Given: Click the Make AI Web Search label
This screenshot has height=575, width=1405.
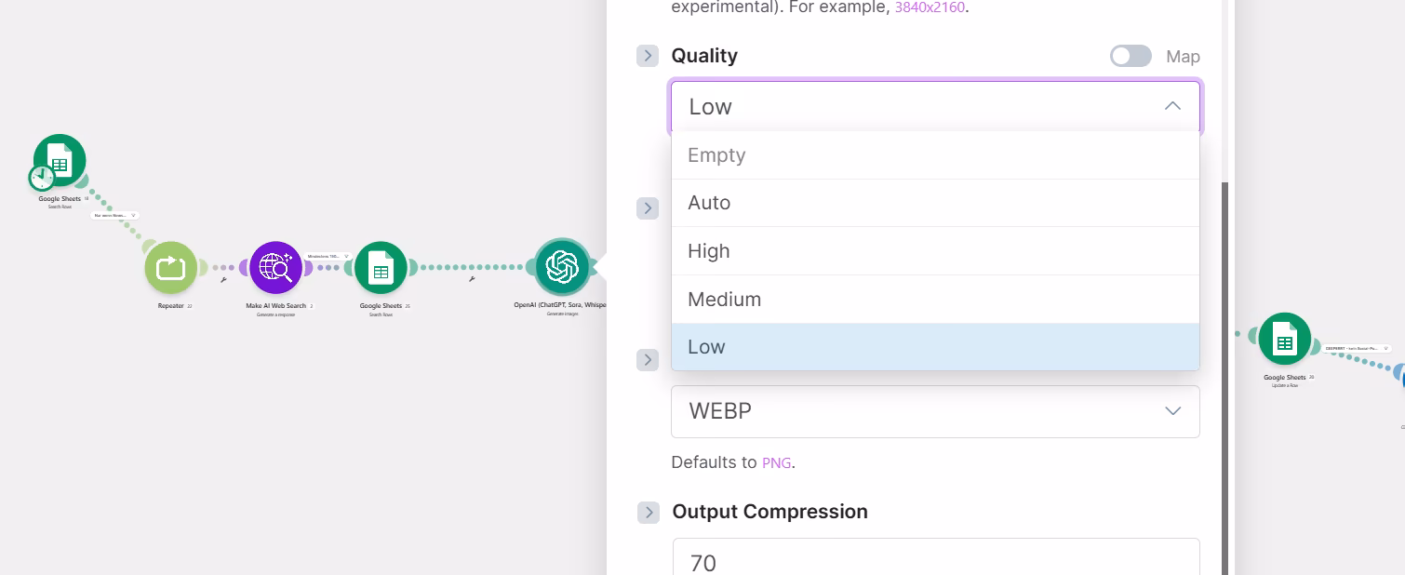Looking at the screenshot, I should pyautogui.click(x=275, y=306).
